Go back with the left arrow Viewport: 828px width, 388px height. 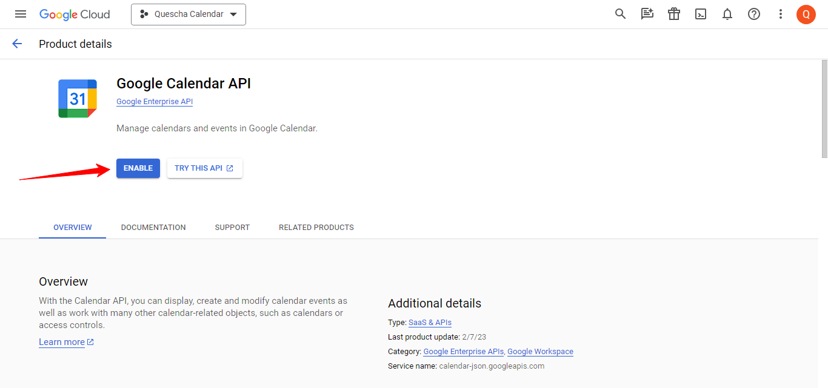(x=17, y=44)
